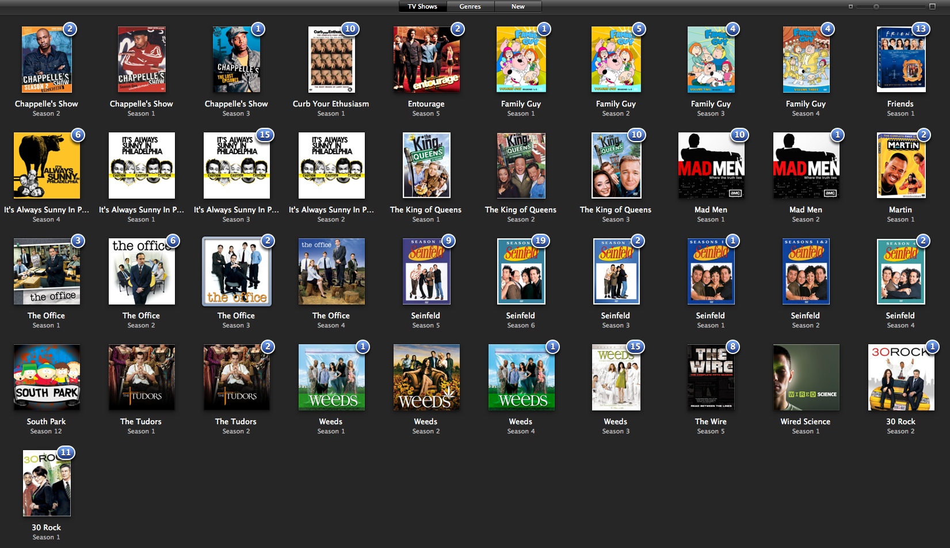Open The Wire Season 5 cover

point(711,377)
